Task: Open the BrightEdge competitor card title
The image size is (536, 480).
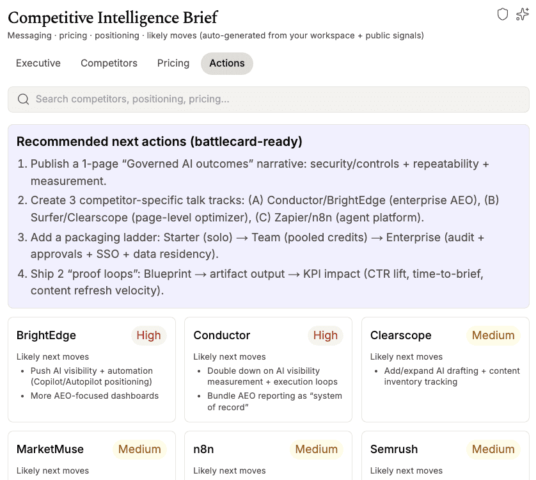Action: (46, 335)
